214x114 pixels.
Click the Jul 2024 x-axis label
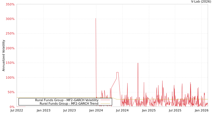(x=122, y=111)
